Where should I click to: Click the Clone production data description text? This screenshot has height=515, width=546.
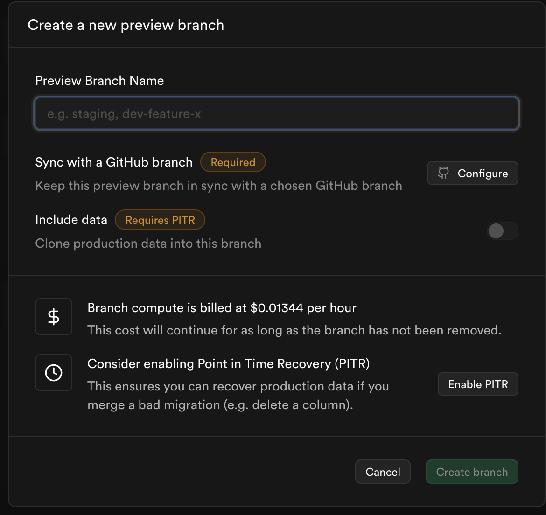click(148, 244)
